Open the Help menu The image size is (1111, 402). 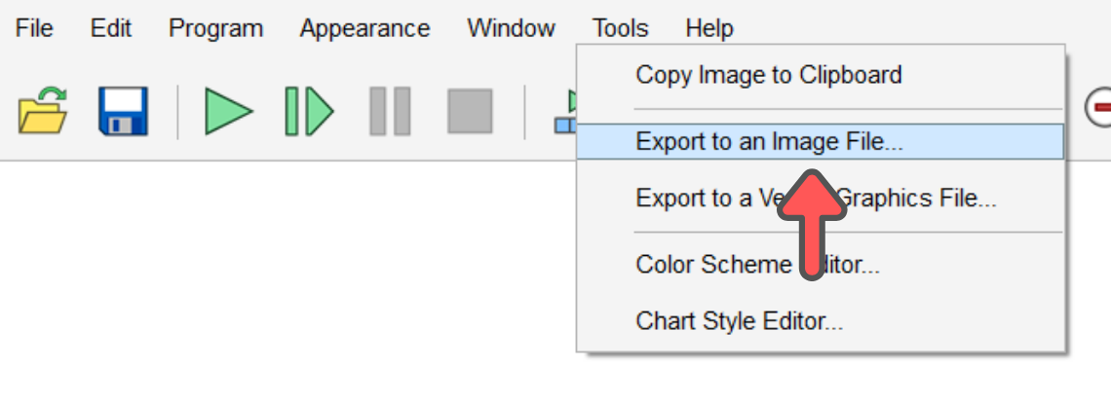click(709, 28)
